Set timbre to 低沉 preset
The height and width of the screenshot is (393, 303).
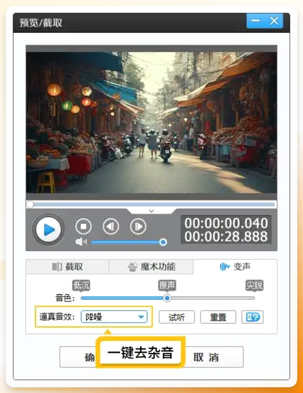point(81,285)
